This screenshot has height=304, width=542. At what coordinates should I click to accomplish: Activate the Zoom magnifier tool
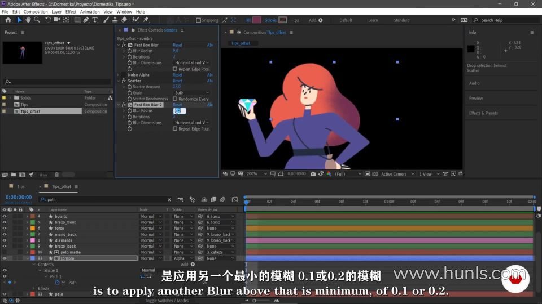point(37,20)
